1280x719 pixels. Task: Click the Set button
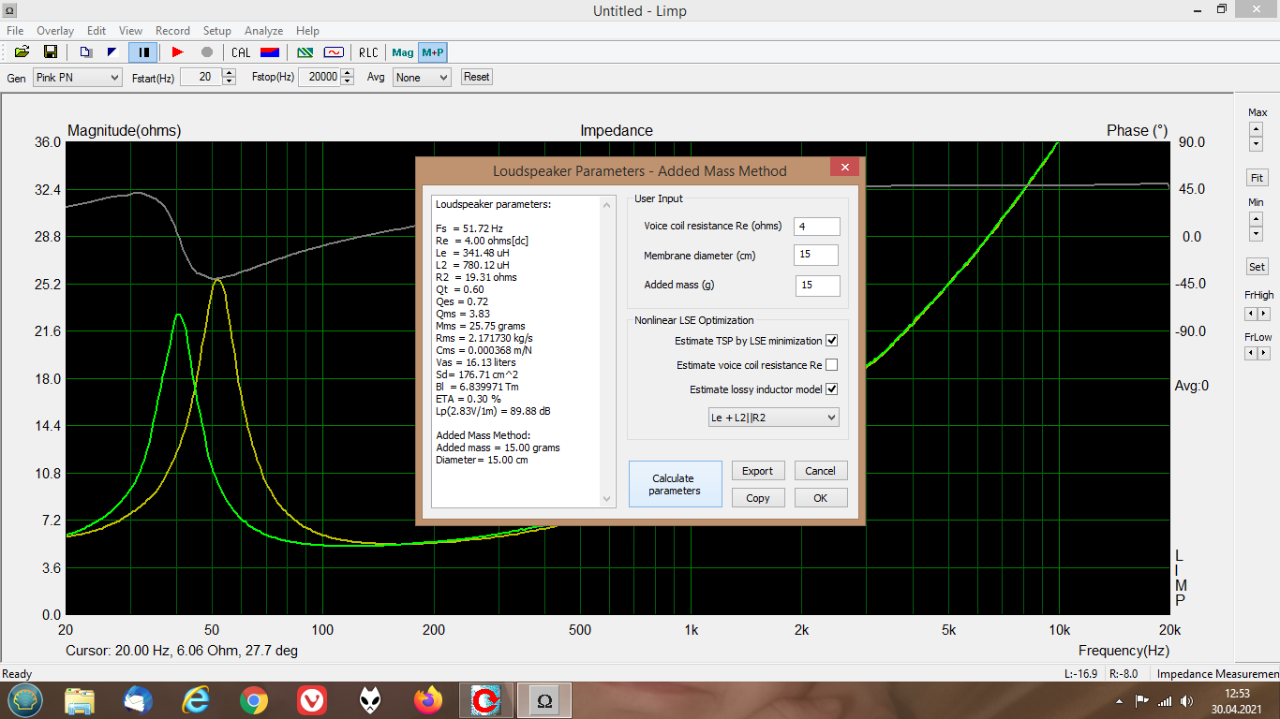1257,267
